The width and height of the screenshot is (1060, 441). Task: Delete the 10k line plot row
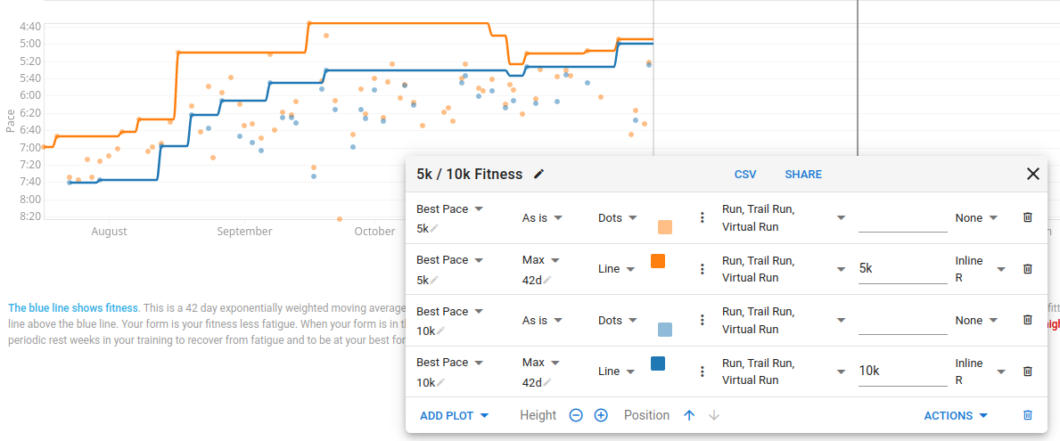[1028, 371]
